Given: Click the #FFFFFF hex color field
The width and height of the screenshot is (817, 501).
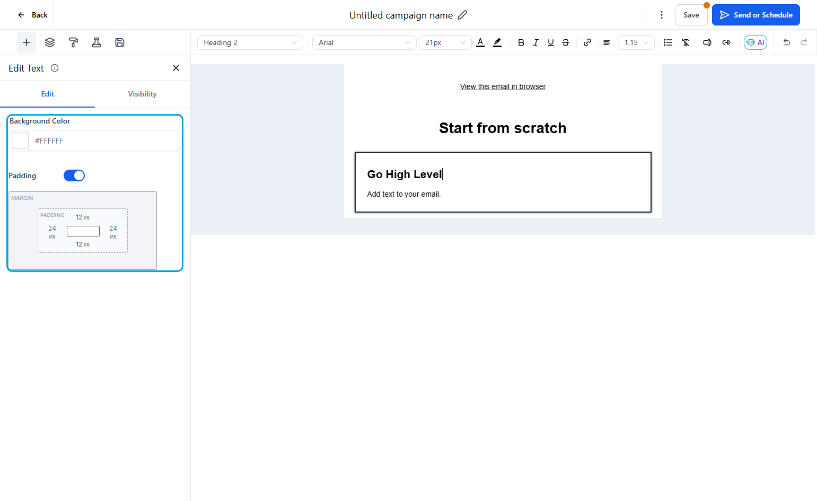Looking at the screenshot, I should [x=105, y=140].
